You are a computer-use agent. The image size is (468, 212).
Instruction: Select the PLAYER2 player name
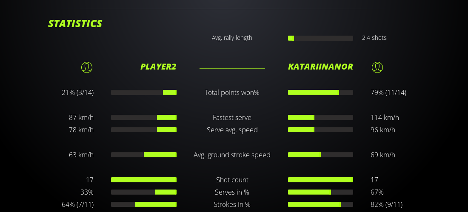click(158, 67)
